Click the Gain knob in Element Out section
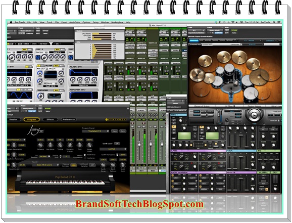 point(275,189)
